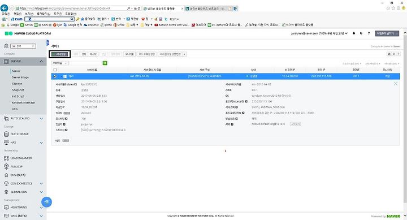407x220 pixels.
Task: Click the server create button (서버 생성)
Action: click(60, 54)
